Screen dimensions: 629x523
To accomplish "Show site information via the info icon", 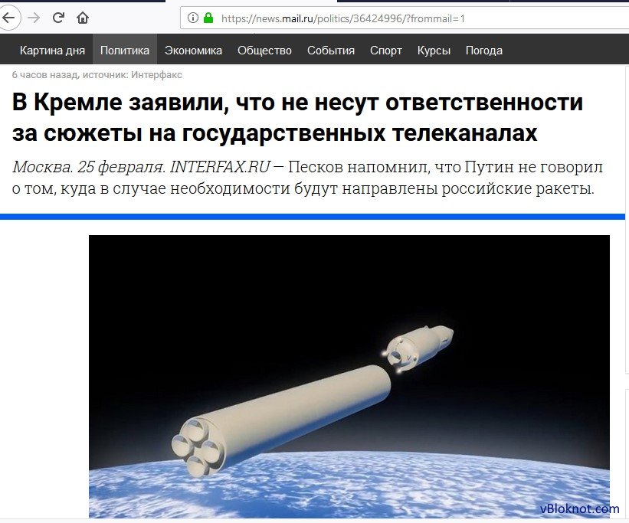I will point(193,18).
